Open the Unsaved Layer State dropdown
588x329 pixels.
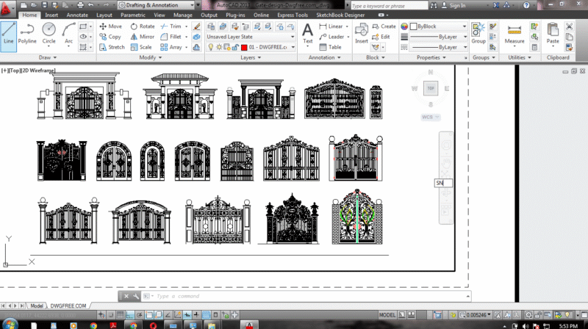(251, 37)
